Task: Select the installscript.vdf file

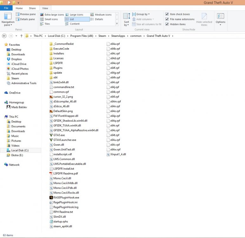Action: click(x=61, y=155)
